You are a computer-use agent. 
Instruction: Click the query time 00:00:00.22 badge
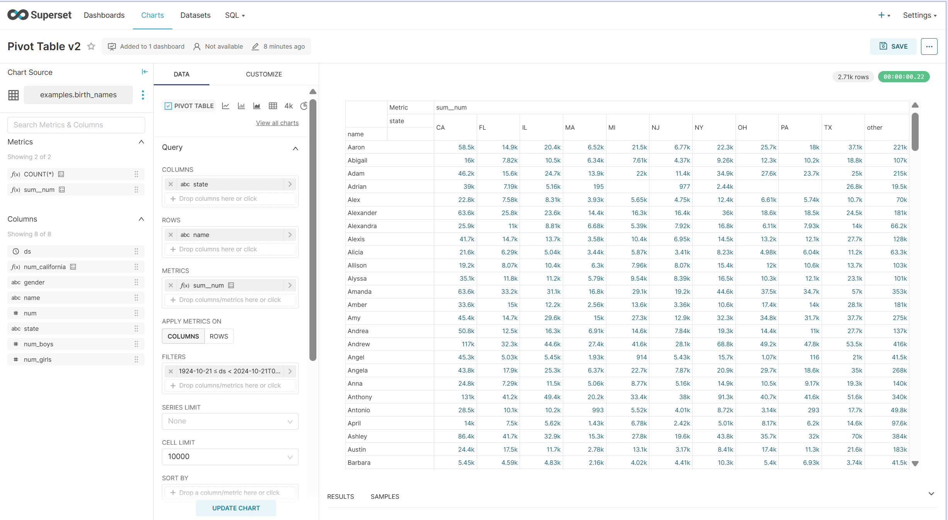coord(904,77)
